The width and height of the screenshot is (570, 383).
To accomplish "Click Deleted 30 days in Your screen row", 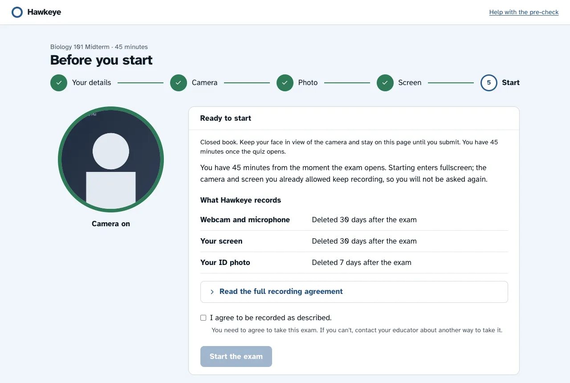I will pos(364,241).
